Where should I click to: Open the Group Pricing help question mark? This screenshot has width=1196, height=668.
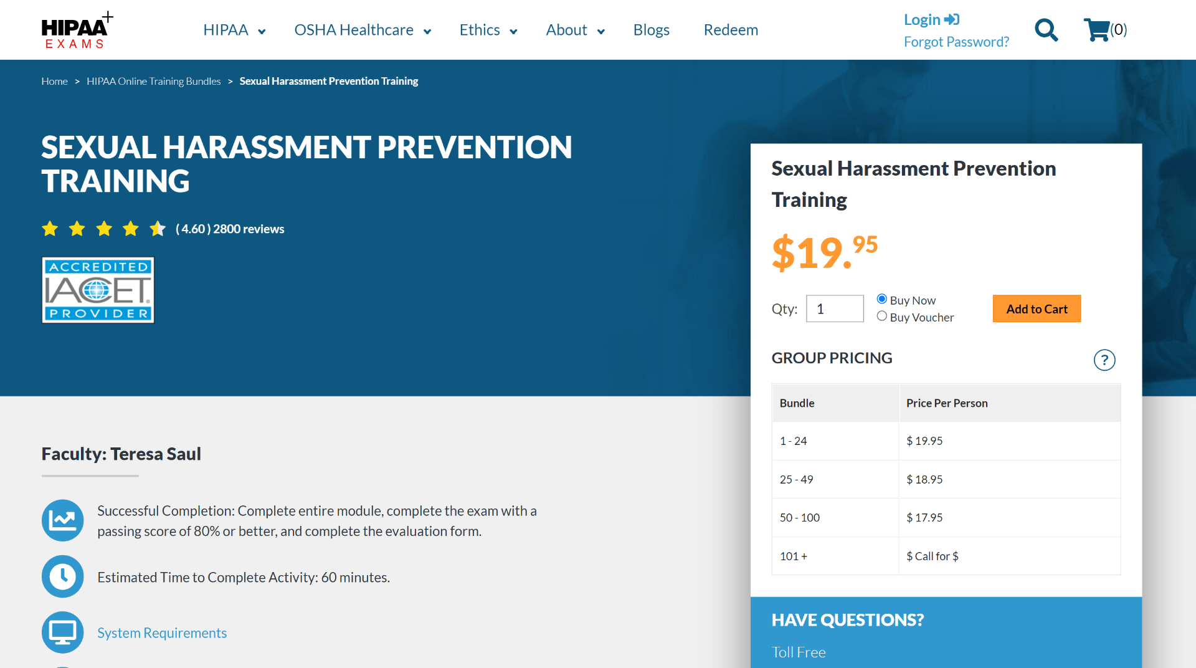tap(1104, 360)
